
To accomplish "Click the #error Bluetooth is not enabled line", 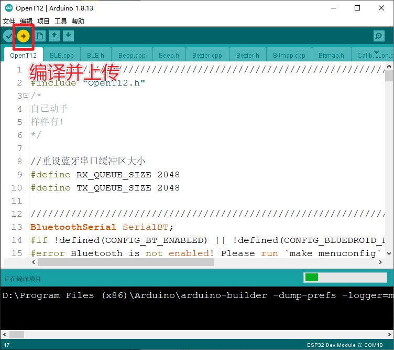I will pos(206,253).
